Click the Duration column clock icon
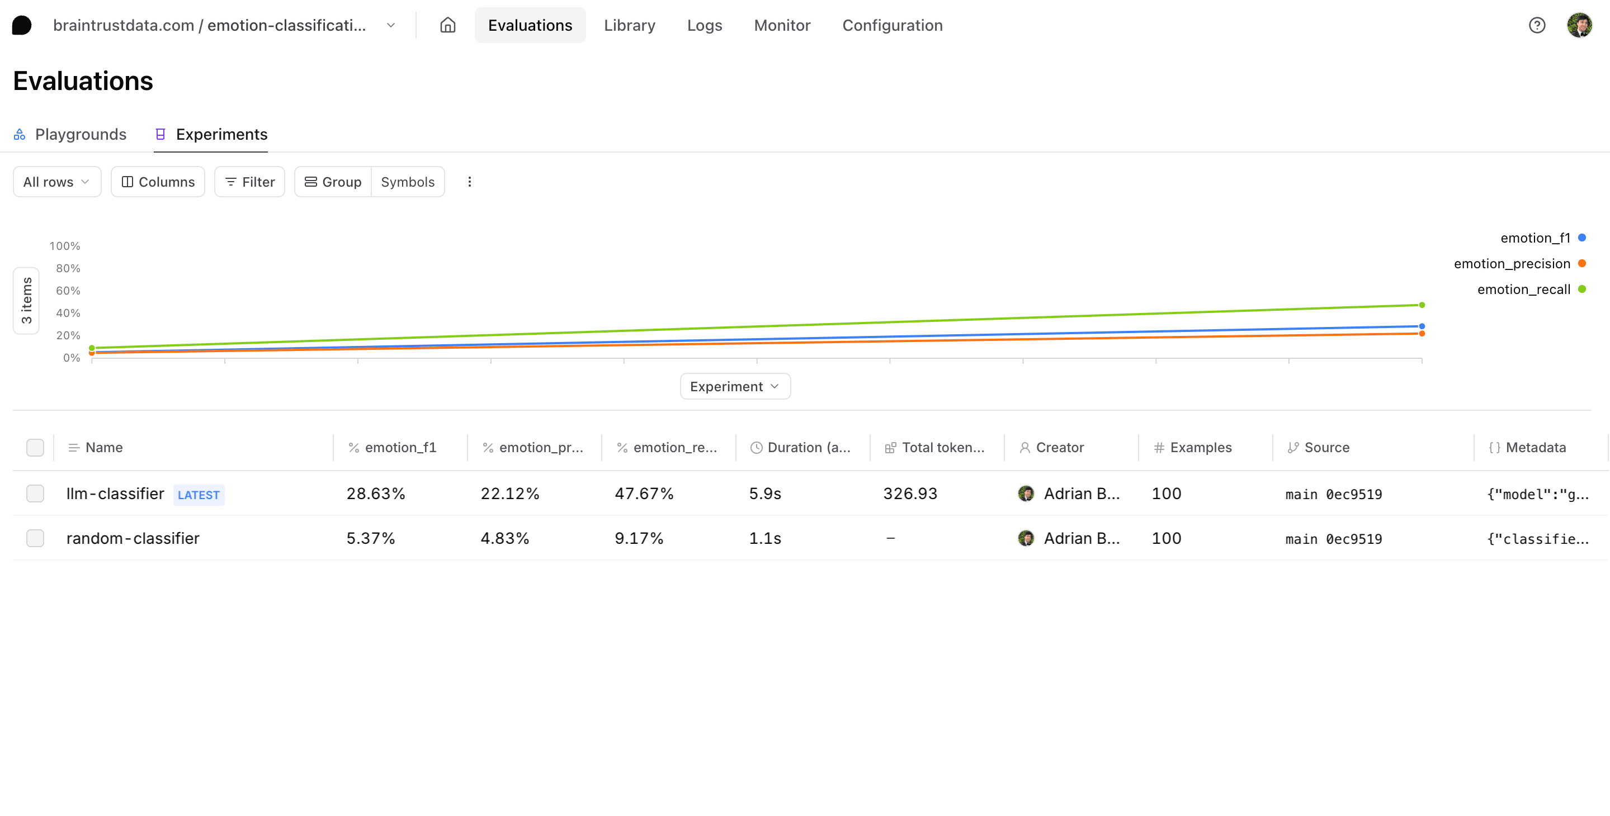 (756, 447)
